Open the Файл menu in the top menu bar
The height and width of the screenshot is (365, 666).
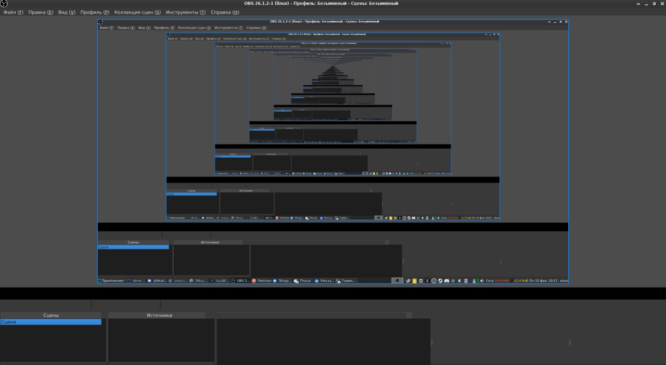click(13, 12)
